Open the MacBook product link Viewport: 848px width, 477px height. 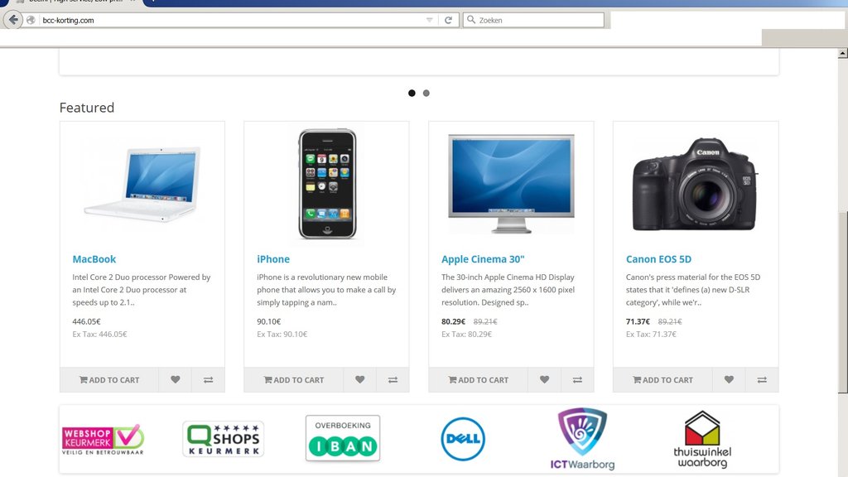point(94,259)
